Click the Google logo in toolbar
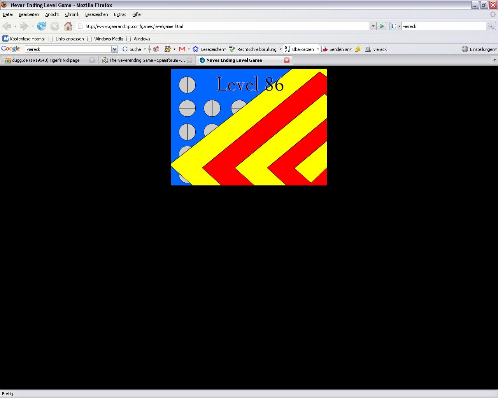The height and width of the screenshot is (398, 498). coord(11,49)
